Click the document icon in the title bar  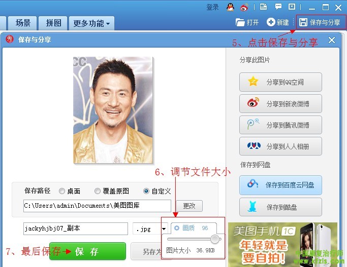pyautogui.click(x=263, y=7)
